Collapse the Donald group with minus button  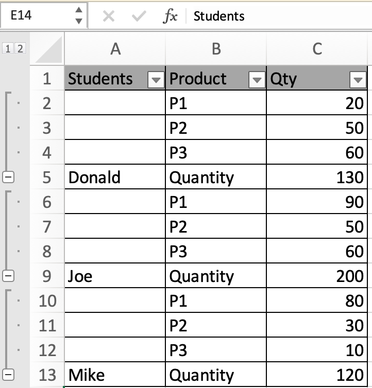[x=8, y=177]
